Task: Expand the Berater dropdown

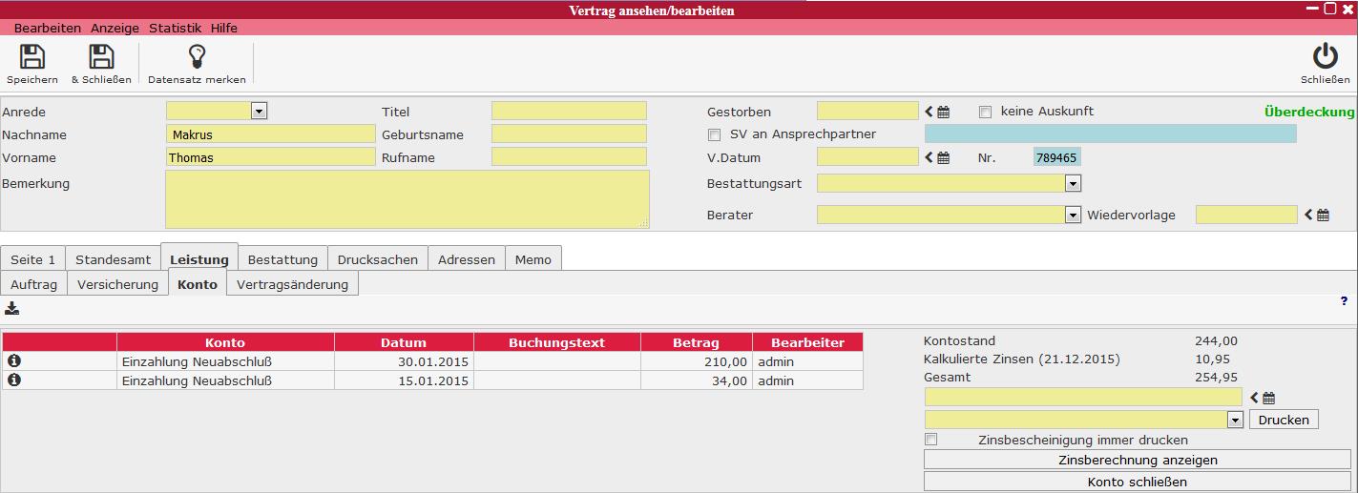Action: pyautogui.click(x=1073, y=216)
